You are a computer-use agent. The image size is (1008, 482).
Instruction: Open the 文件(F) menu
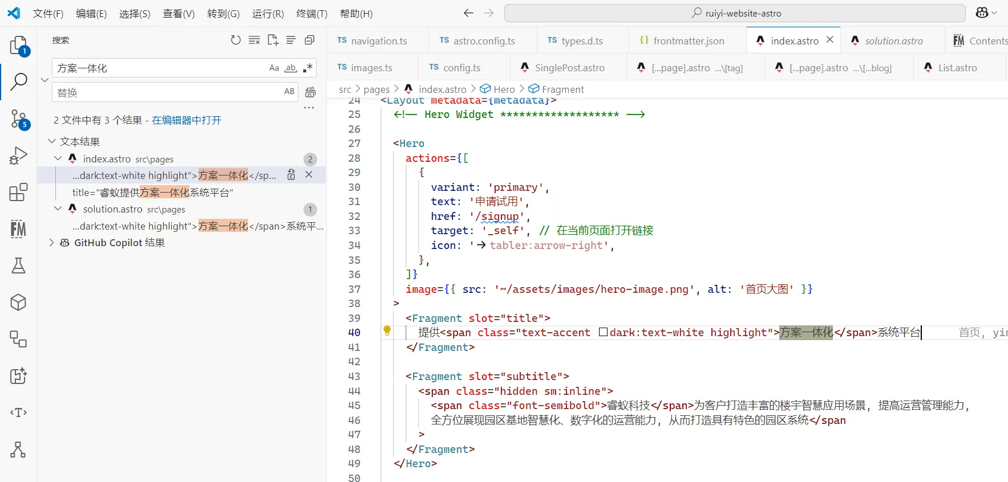(48, 14)
